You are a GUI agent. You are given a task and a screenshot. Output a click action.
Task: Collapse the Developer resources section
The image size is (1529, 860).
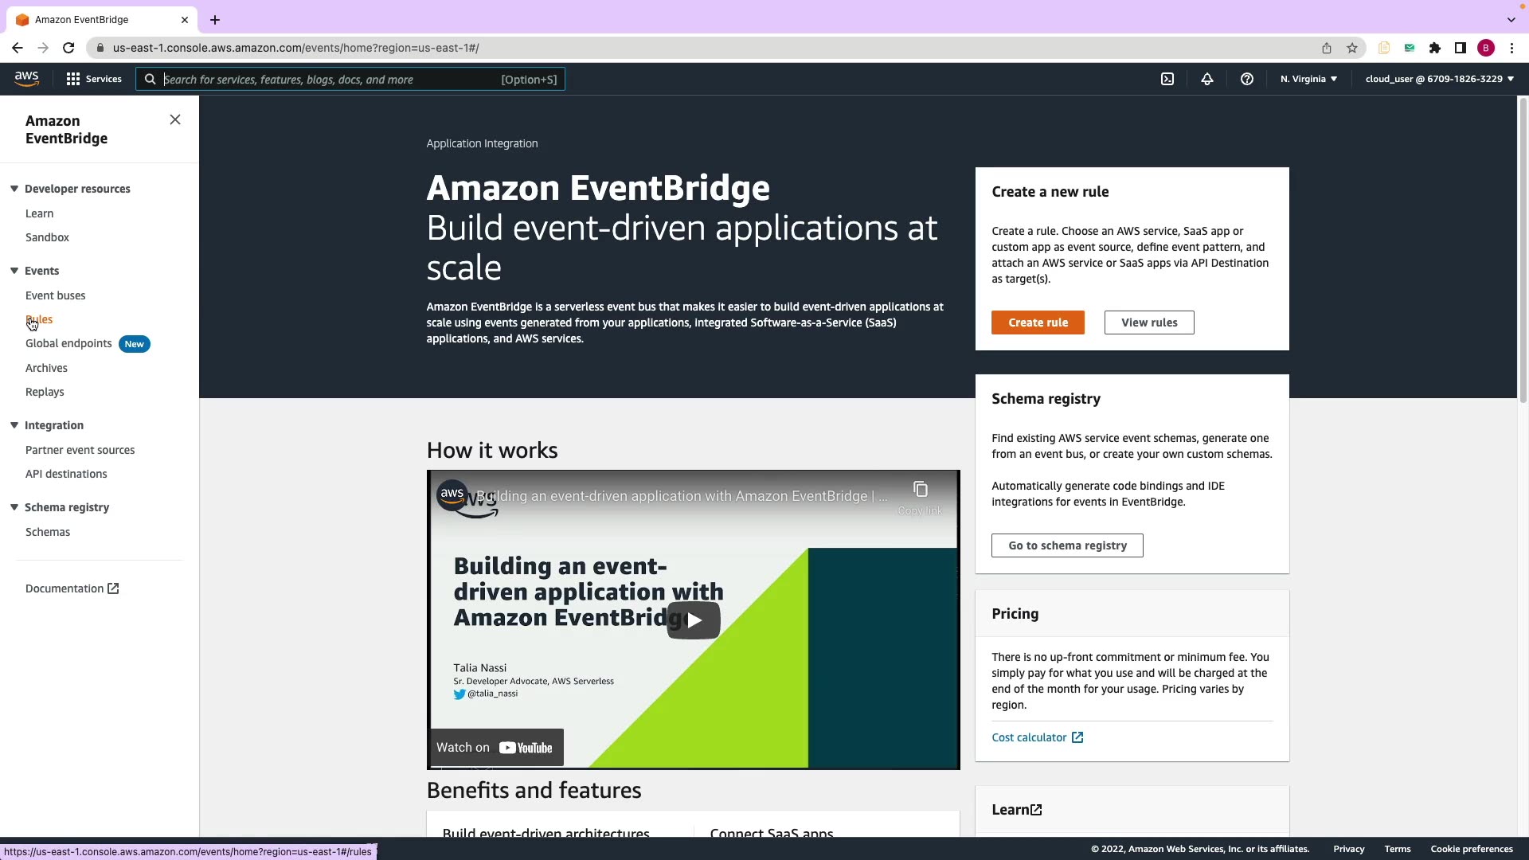[14, 189]
